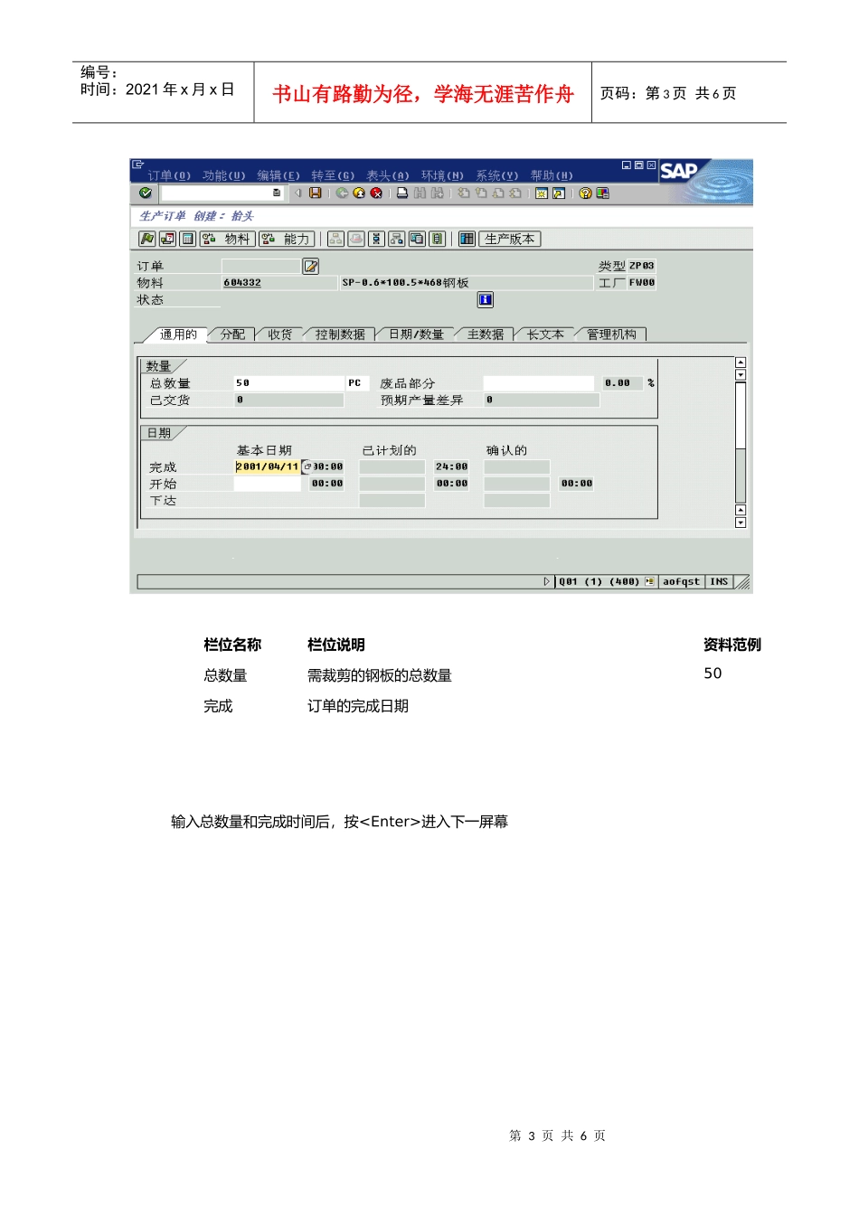Viewport: 859px width, 1215px height.
Task: Click the 能力 button
Action: tap(287, 239)
